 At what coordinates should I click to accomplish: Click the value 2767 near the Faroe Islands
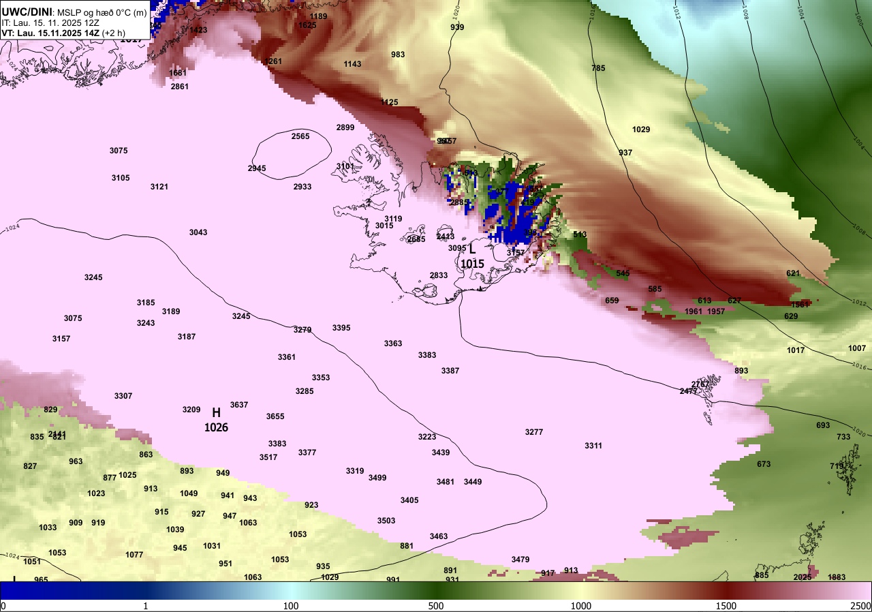[700, 384]
